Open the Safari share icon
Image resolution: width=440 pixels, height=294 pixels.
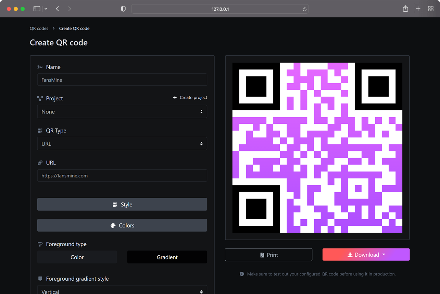(x=405, y=9)
